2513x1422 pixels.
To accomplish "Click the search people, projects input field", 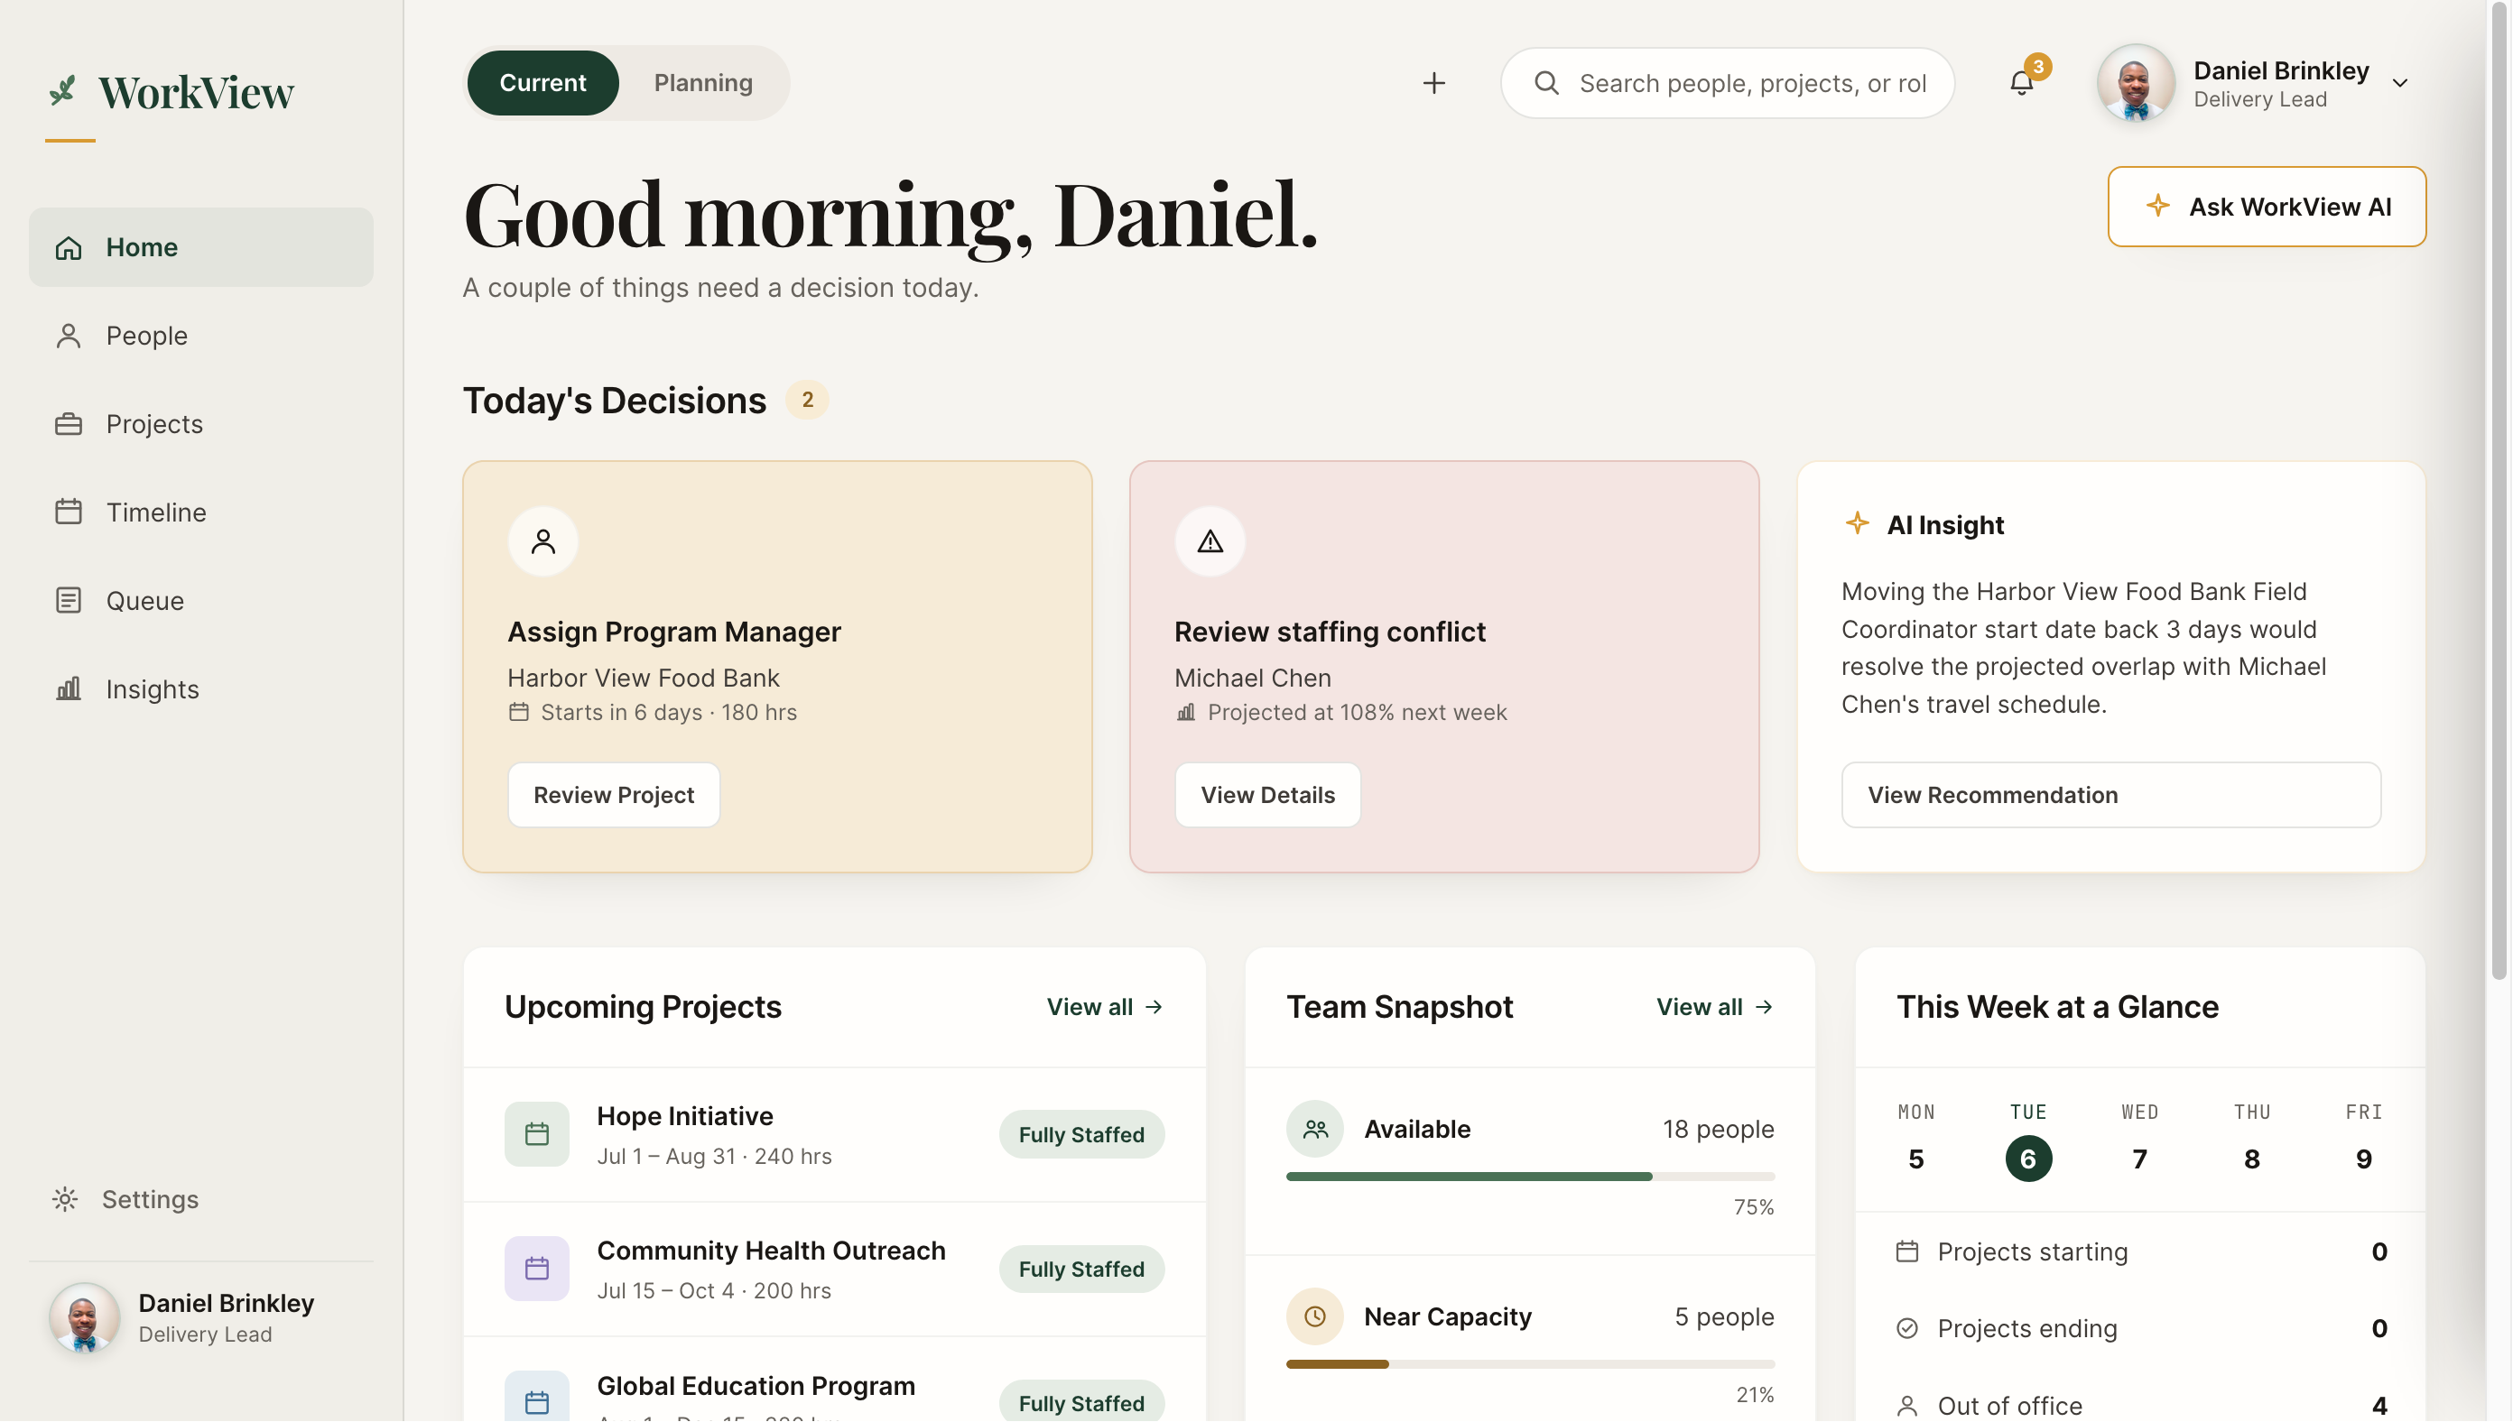I will pyautogui.click(x=1727, y=83).
